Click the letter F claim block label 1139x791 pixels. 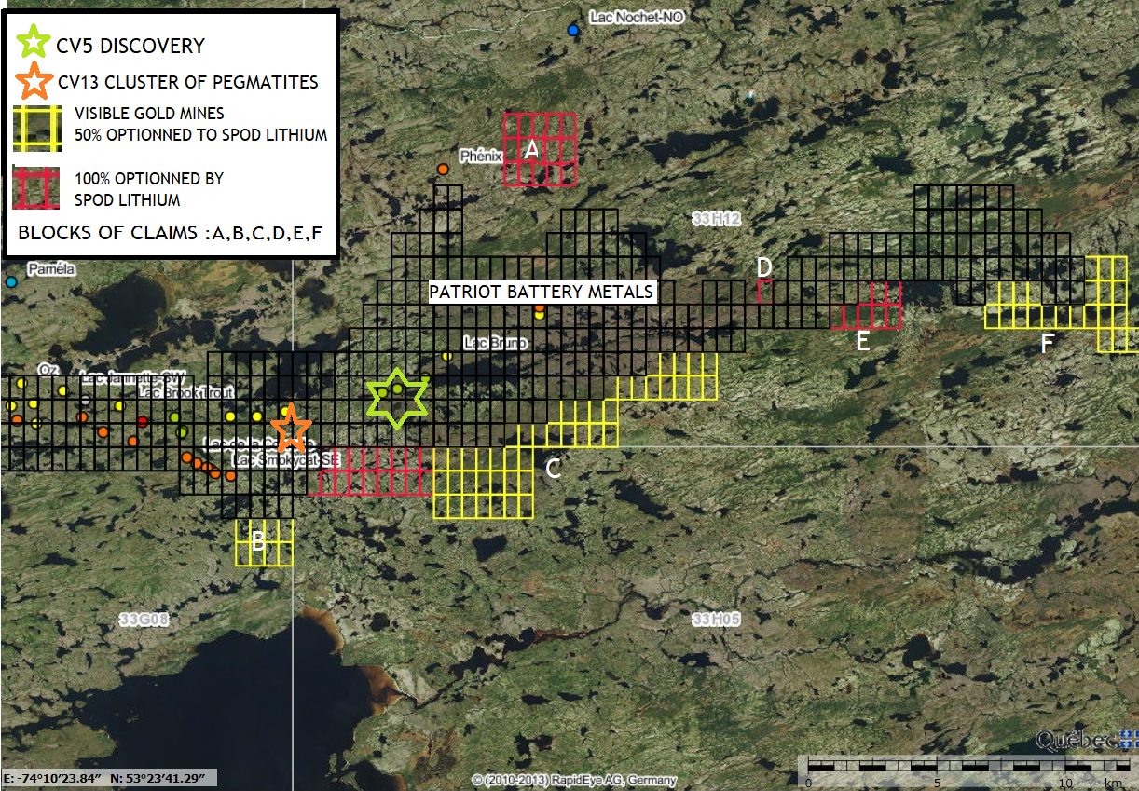click(x=1047, y=344)
